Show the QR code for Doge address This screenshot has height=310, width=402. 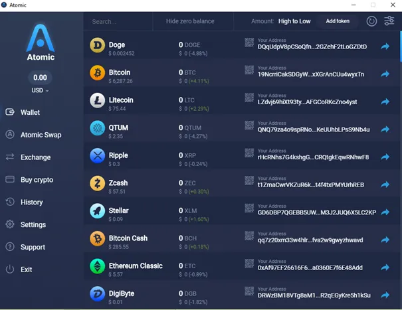tap(249, 42)
